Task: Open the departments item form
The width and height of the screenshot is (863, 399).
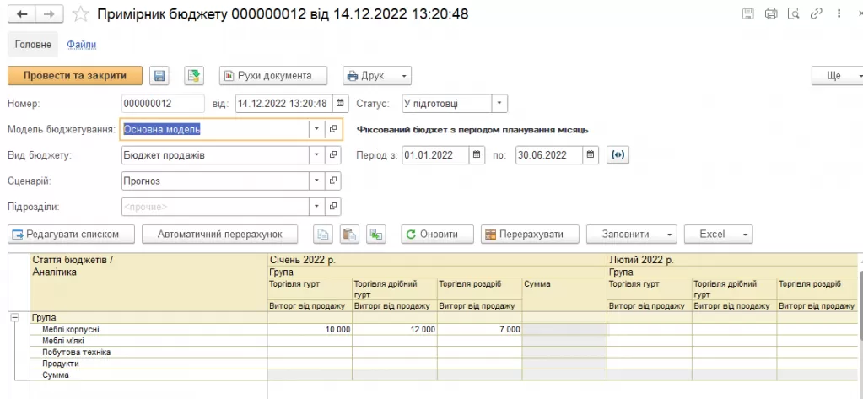Action: 333,207
